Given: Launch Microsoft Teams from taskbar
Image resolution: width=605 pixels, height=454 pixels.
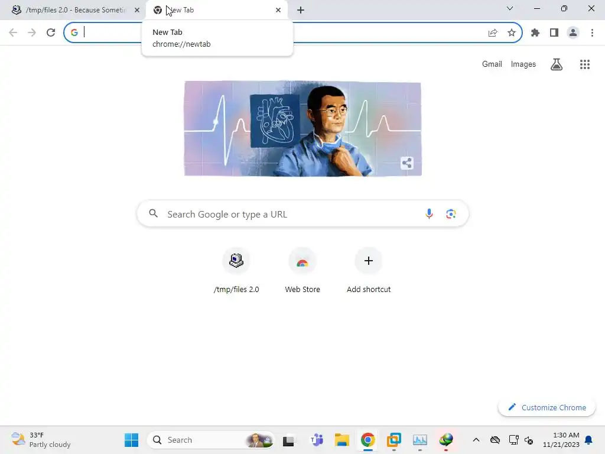Looking at the screenshot, I should coord(317,440).
